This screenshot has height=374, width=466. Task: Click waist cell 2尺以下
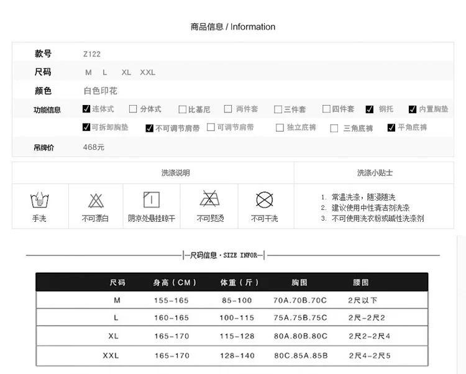point(363,301)
